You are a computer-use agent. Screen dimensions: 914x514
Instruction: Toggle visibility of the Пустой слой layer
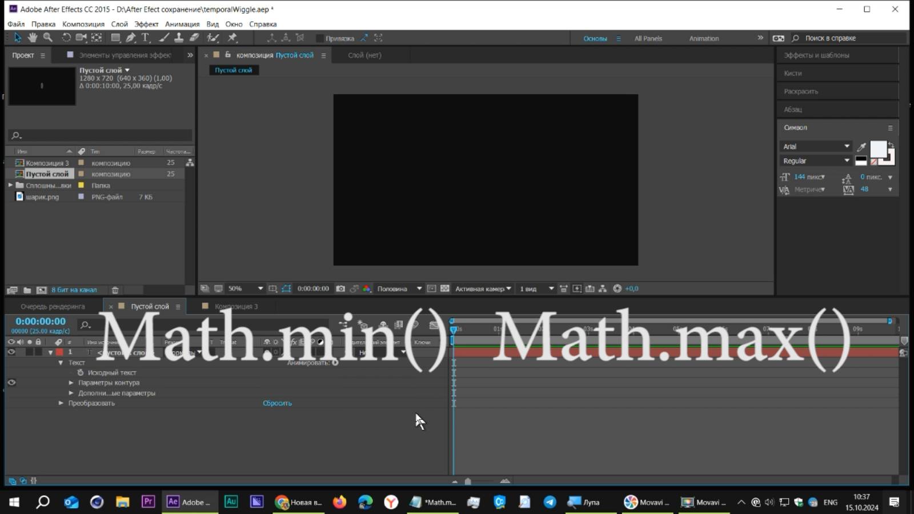11,352
